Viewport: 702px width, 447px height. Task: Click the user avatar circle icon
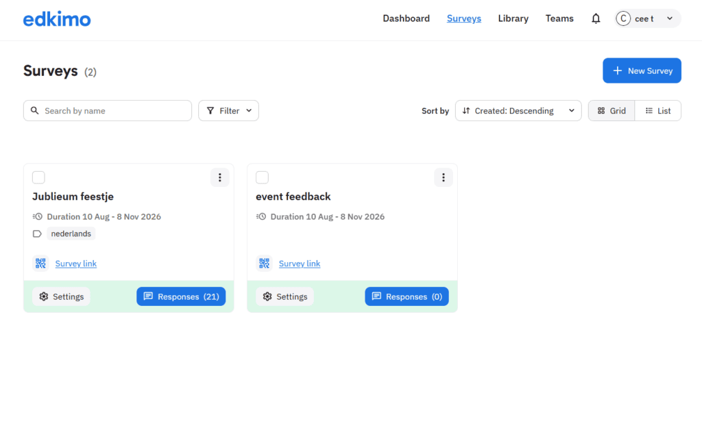623,18
